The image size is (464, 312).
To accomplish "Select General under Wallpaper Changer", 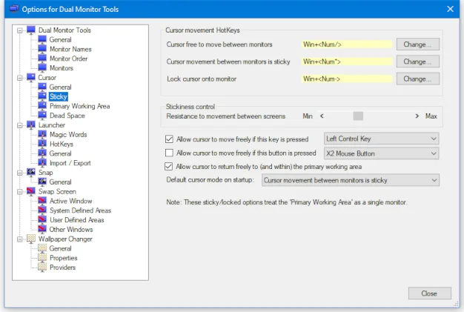I will tap(60, 248).
